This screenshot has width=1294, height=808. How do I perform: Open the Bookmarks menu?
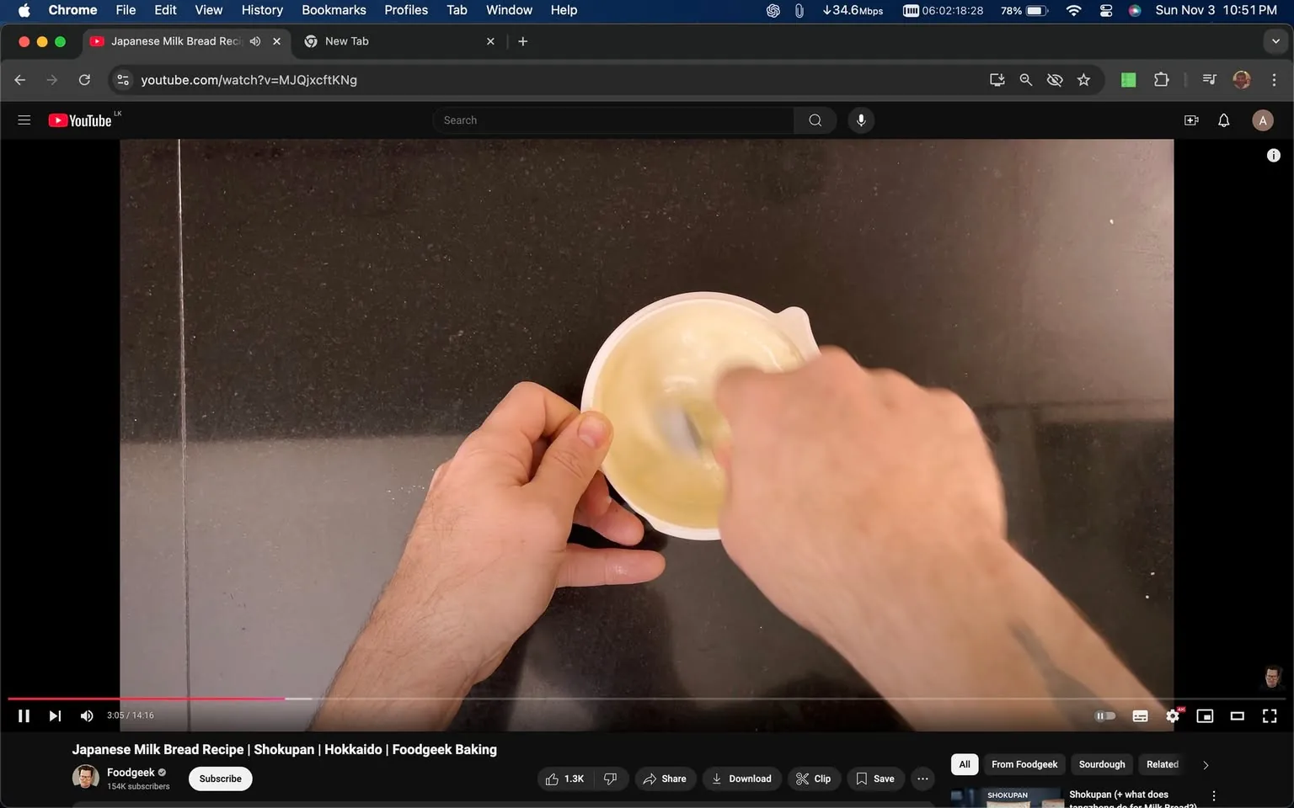click(x=334, y=10)
